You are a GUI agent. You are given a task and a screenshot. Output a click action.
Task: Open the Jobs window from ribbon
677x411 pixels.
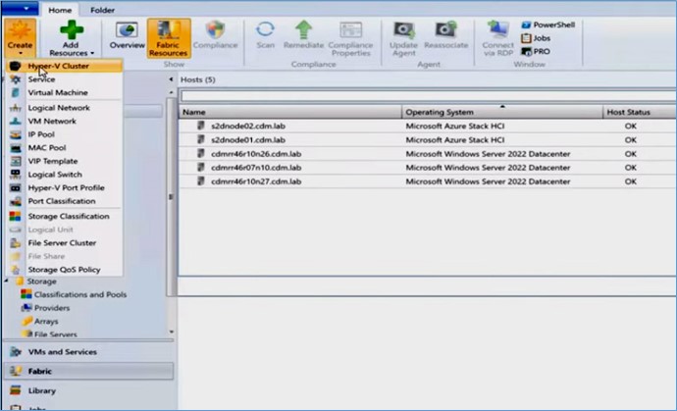pyautogui.click(x=536, y=38)
